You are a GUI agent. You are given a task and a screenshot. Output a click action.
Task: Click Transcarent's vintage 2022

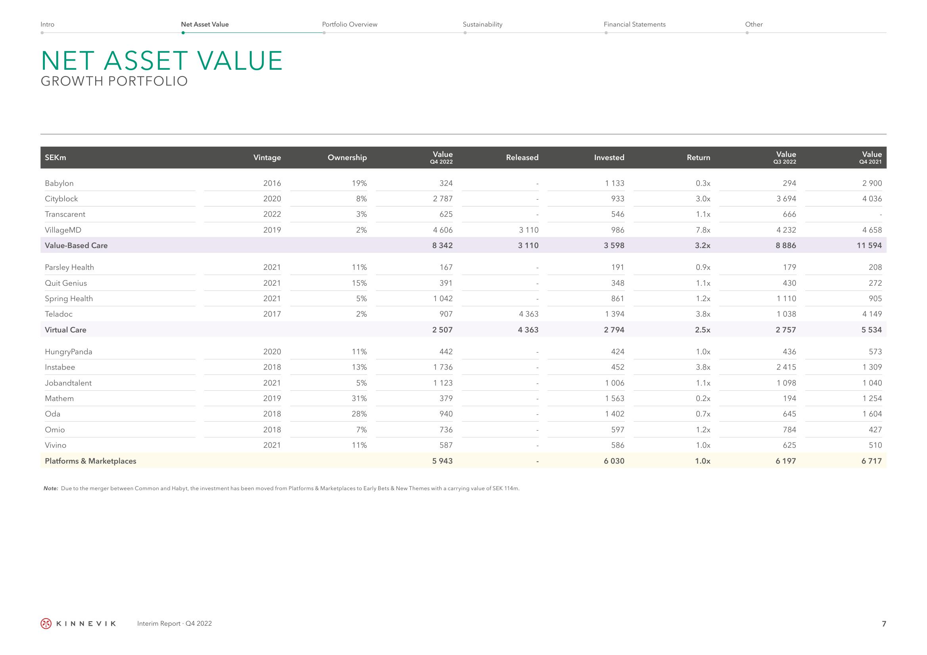(x=272, y=214)
